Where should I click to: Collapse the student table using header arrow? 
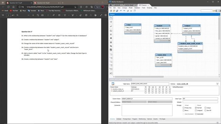coord(170,25)
